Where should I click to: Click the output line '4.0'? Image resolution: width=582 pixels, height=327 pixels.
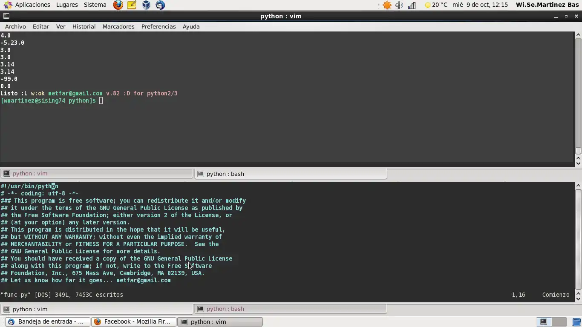click(6, 35)
